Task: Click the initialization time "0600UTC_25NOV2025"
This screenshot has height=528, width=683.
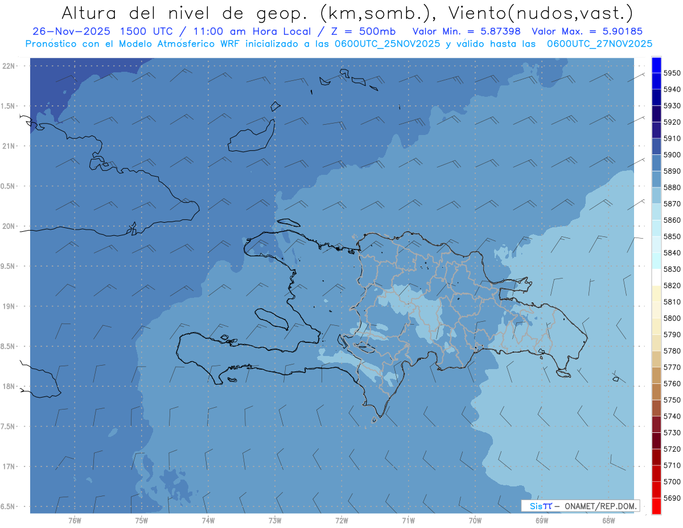Action: point(386,43)
